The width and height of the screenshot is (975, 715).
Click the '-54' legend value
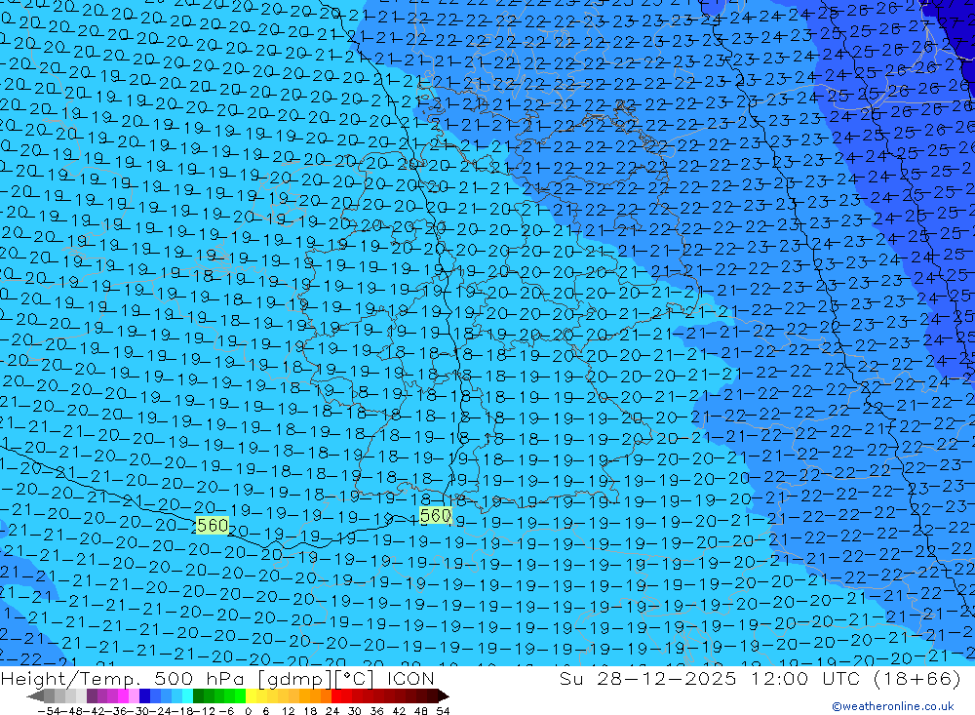coord(49,711)
